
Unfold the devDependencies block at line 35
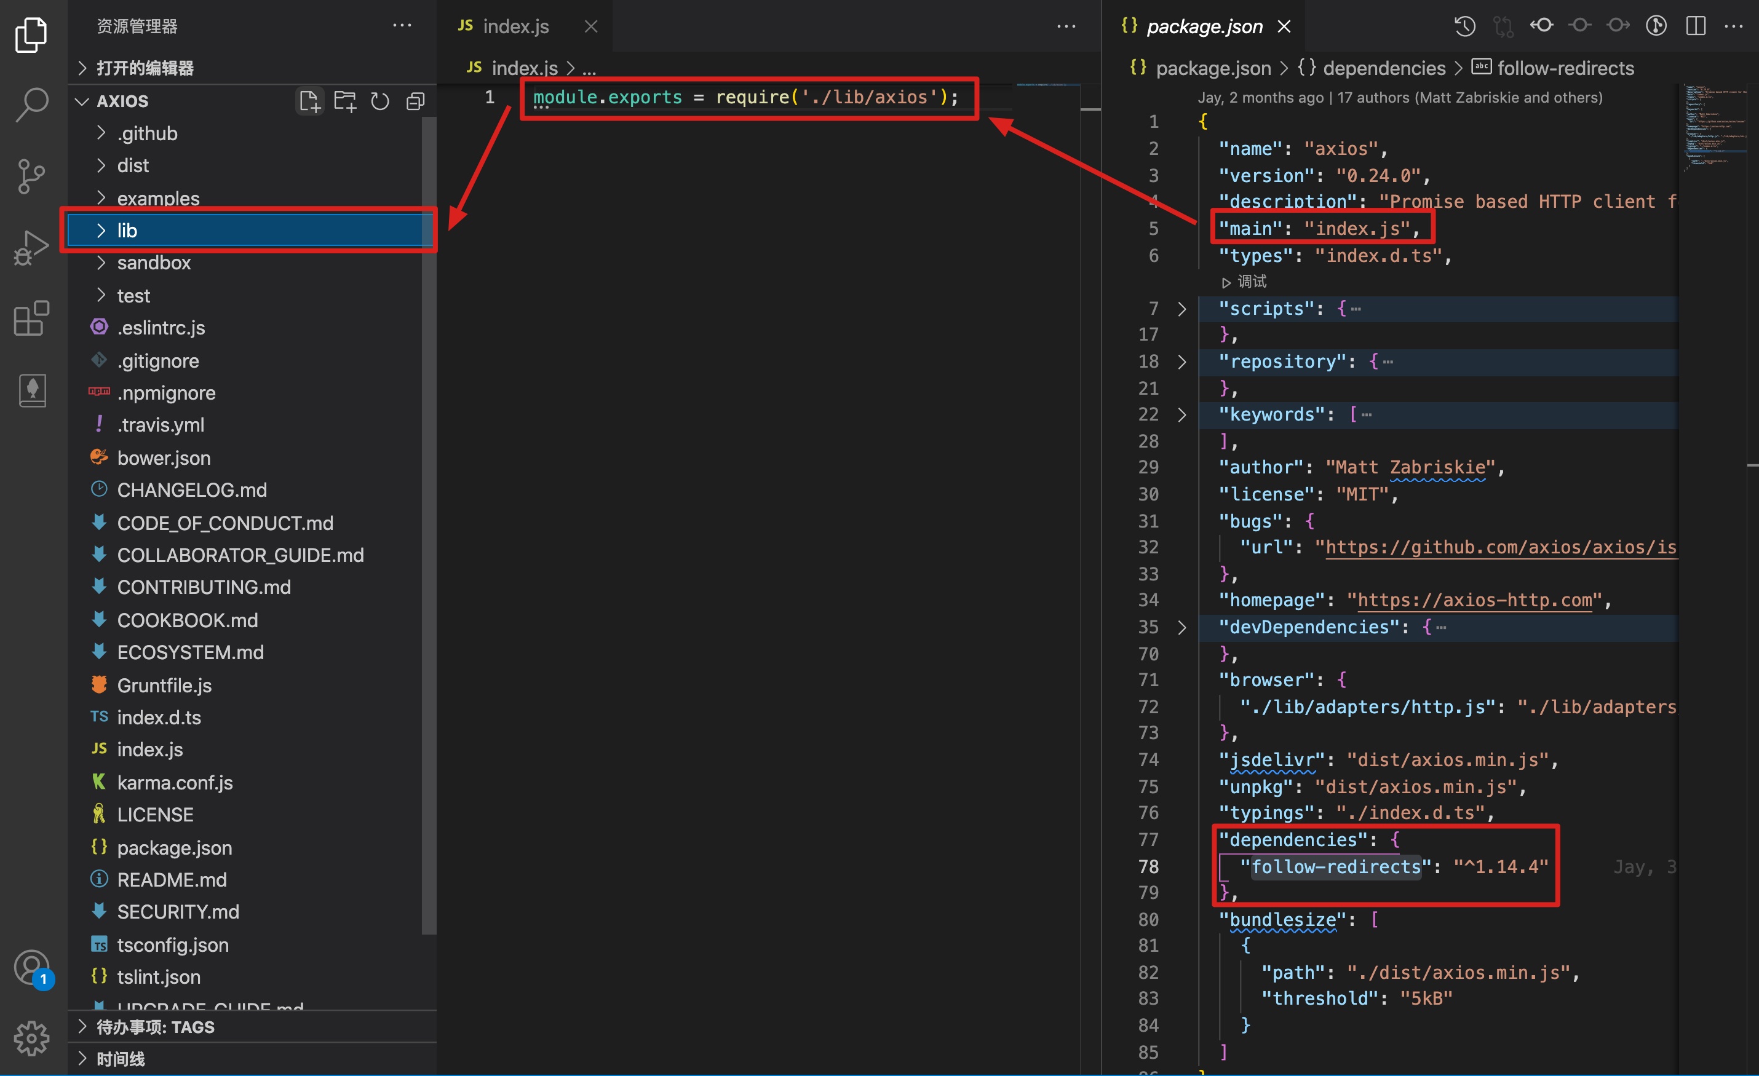[1181, 627]
